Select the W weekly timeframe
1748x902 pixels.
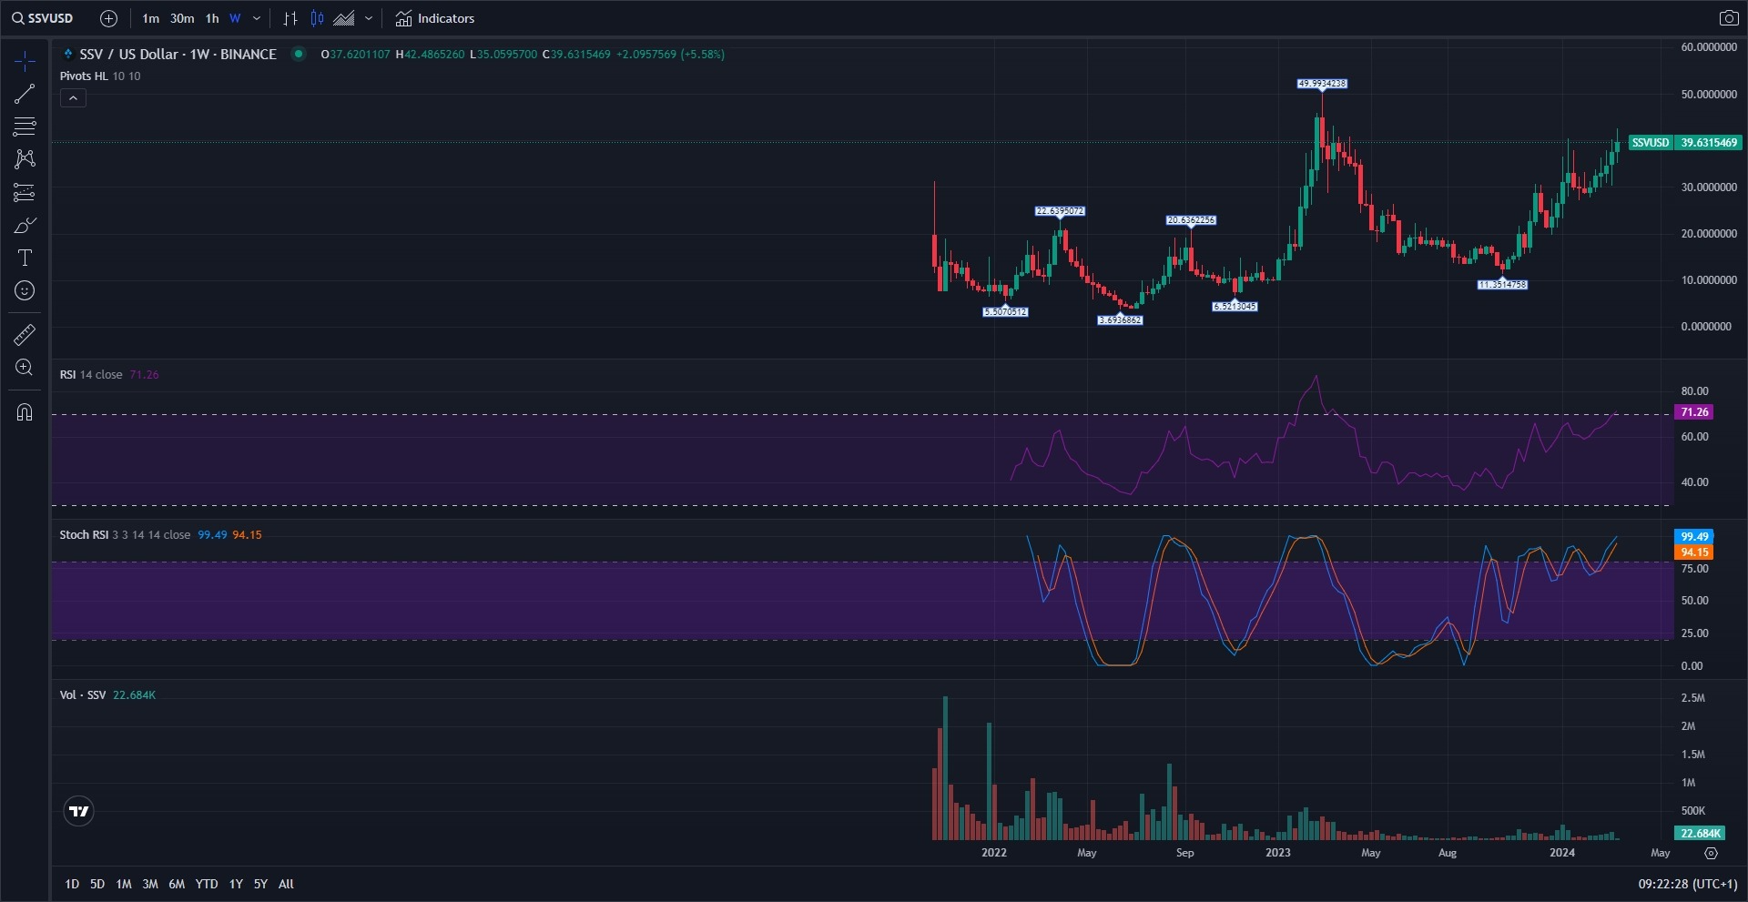[x=235, y=18]
